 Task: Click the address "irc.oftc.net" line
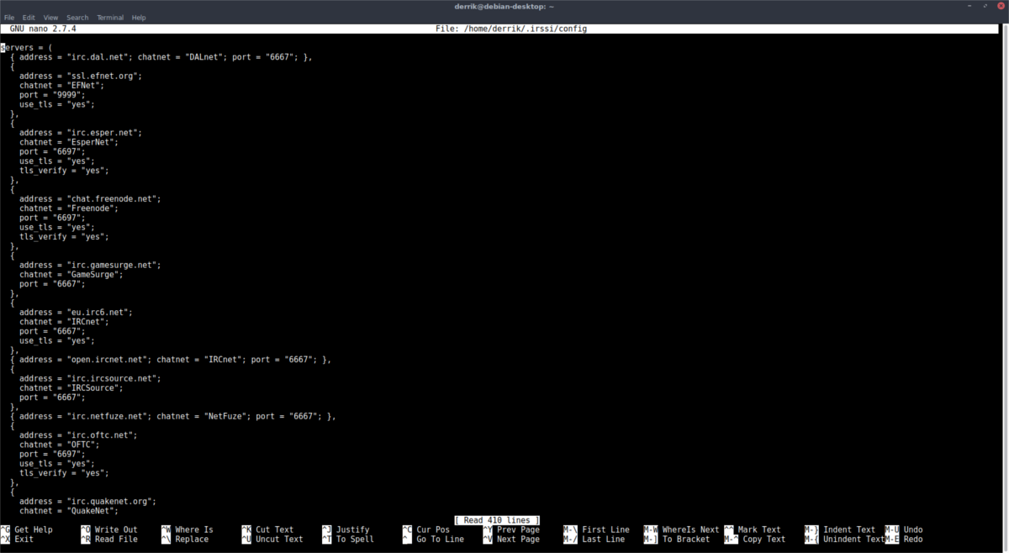[x=78, y=435]
